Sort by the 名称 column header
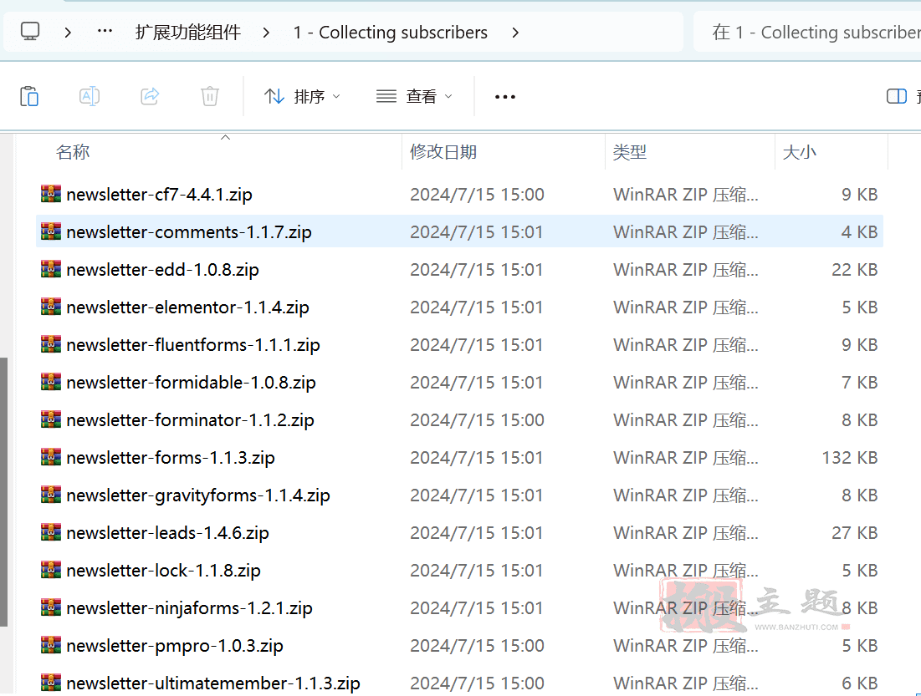 pos(73,152)
